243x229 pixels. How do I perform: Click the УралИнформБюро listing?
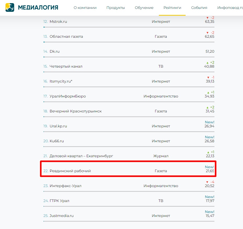[68, 96]
